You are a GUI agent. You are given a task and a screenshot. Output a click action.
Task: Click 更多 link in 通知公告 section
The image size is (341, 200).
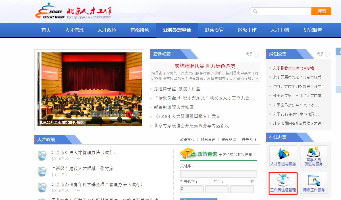[x=320, y=54]
